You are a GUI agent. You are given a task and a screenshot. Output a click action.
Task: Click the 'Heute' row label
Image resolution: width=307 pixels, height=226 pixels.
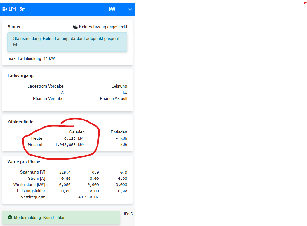[37, 138]
